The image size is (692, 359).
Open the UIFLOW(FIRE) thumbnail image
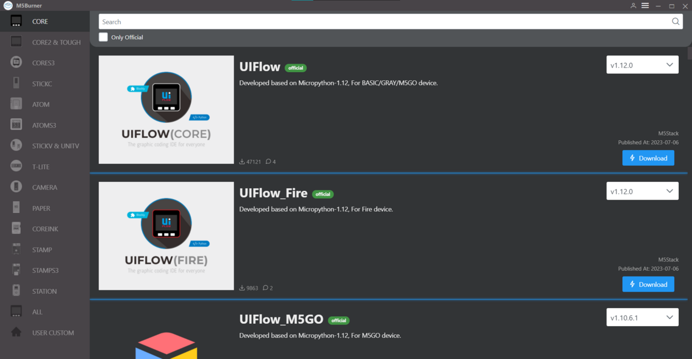click(x=166, y=236)
